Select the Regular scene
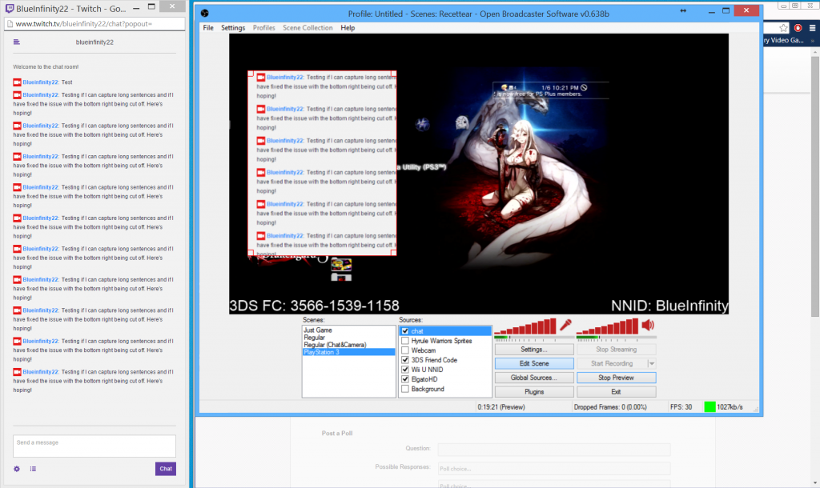This screenshot has height=488, width=820. (x=314, y=338)
